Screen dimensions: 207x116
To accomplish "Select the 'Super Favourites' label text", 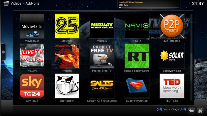I will 137,101.
